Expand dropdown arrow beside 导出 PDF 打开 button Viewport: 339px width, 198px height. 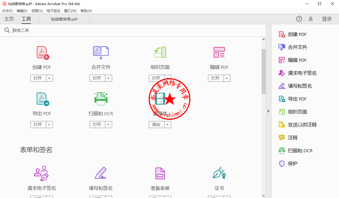(49, 124)
